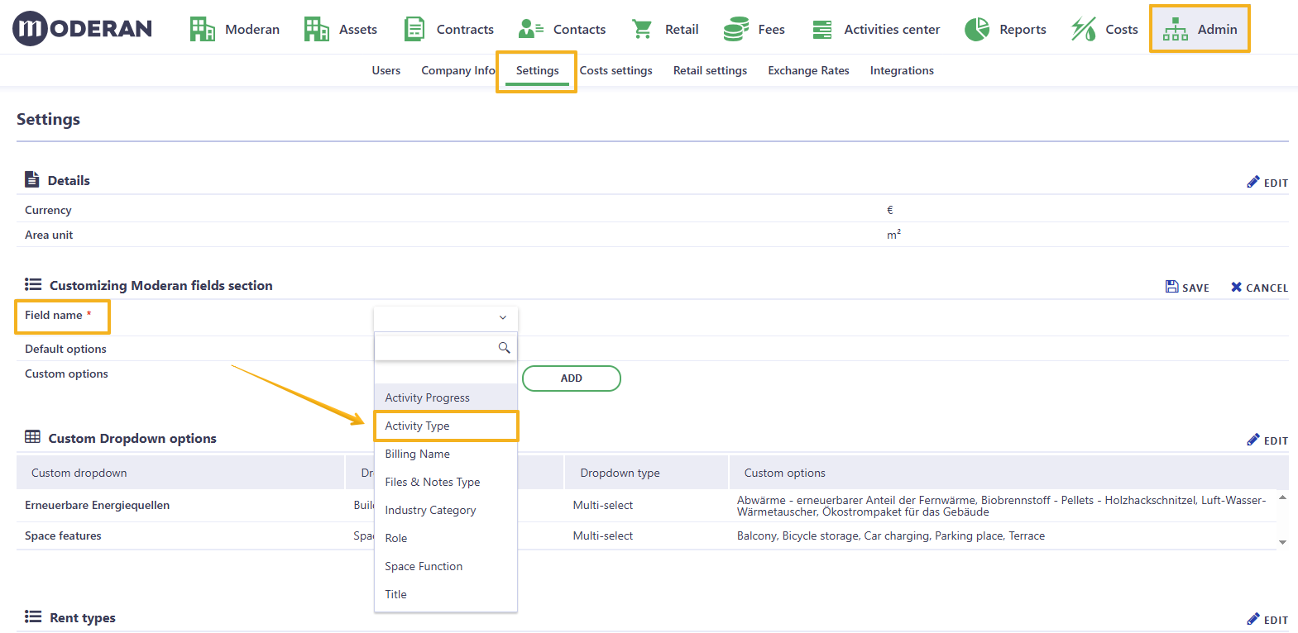Click the euro Currency value
The width and height of the screenshot is (1298, 633).
click(x=890, y=210)
